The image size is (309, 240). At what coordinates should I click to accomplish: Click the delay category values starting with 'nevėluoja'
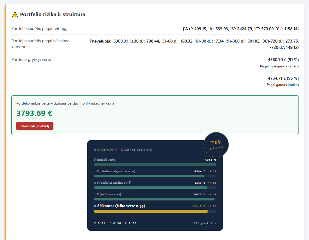tap(194, 44)
